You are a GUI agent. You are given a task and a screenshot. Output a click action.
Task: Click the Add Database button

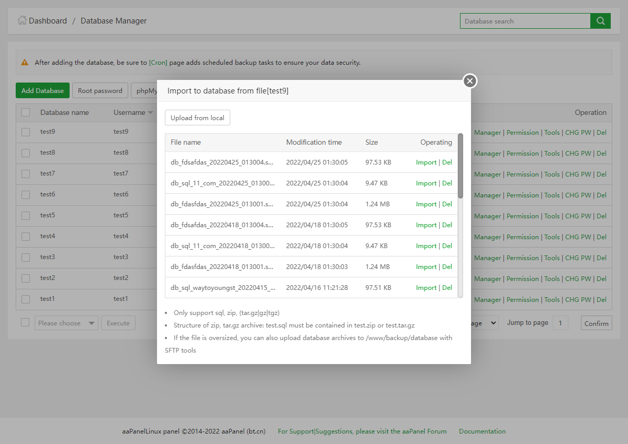coord(42,91)
